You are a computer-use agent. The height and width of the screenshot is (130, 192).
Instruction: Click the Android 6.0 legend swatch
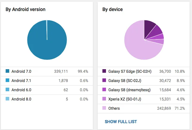point(7,90)
